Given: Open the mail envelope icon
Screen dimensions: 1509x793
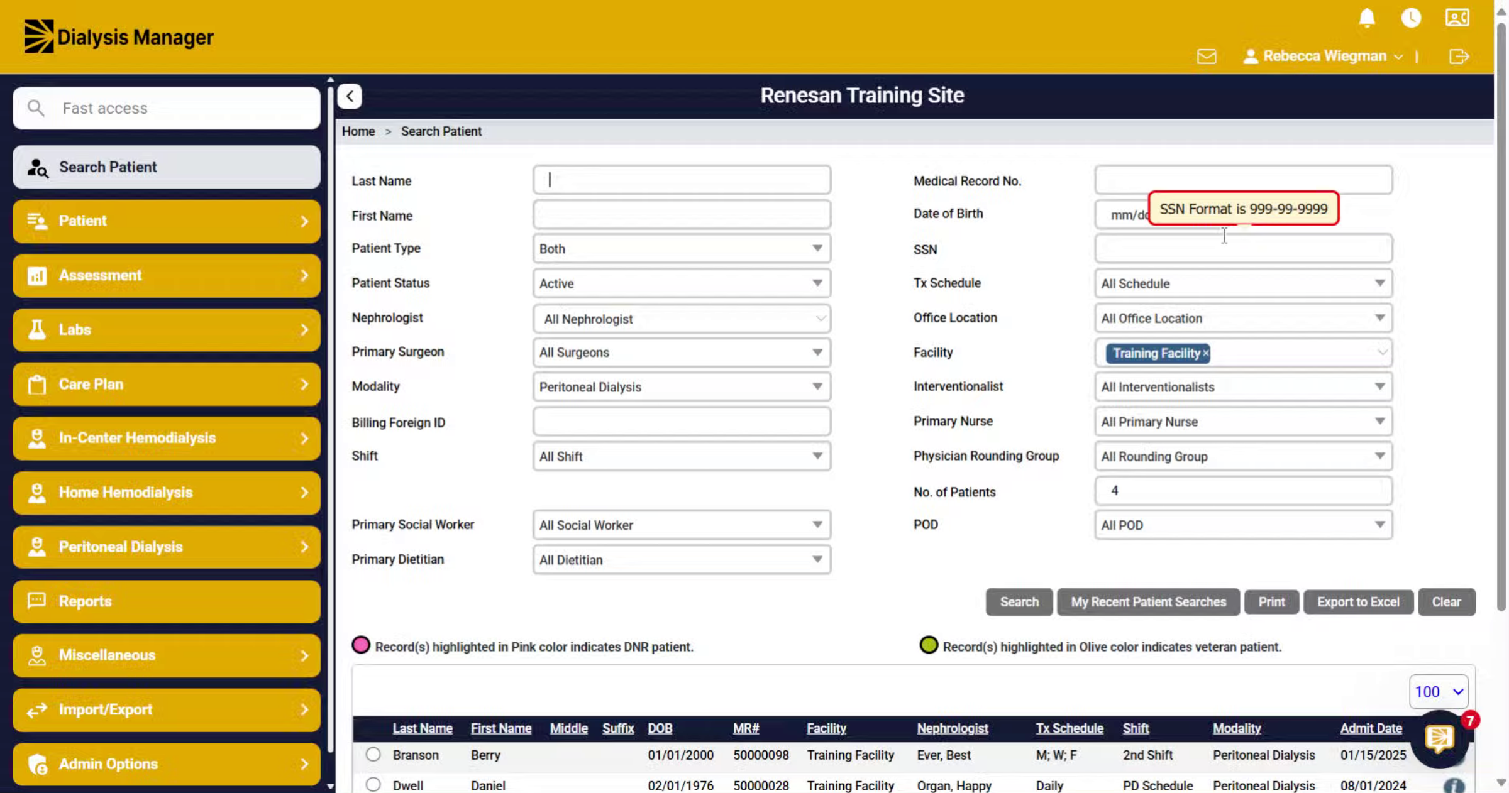Looking at the screenshot, I should point(1207,57).
